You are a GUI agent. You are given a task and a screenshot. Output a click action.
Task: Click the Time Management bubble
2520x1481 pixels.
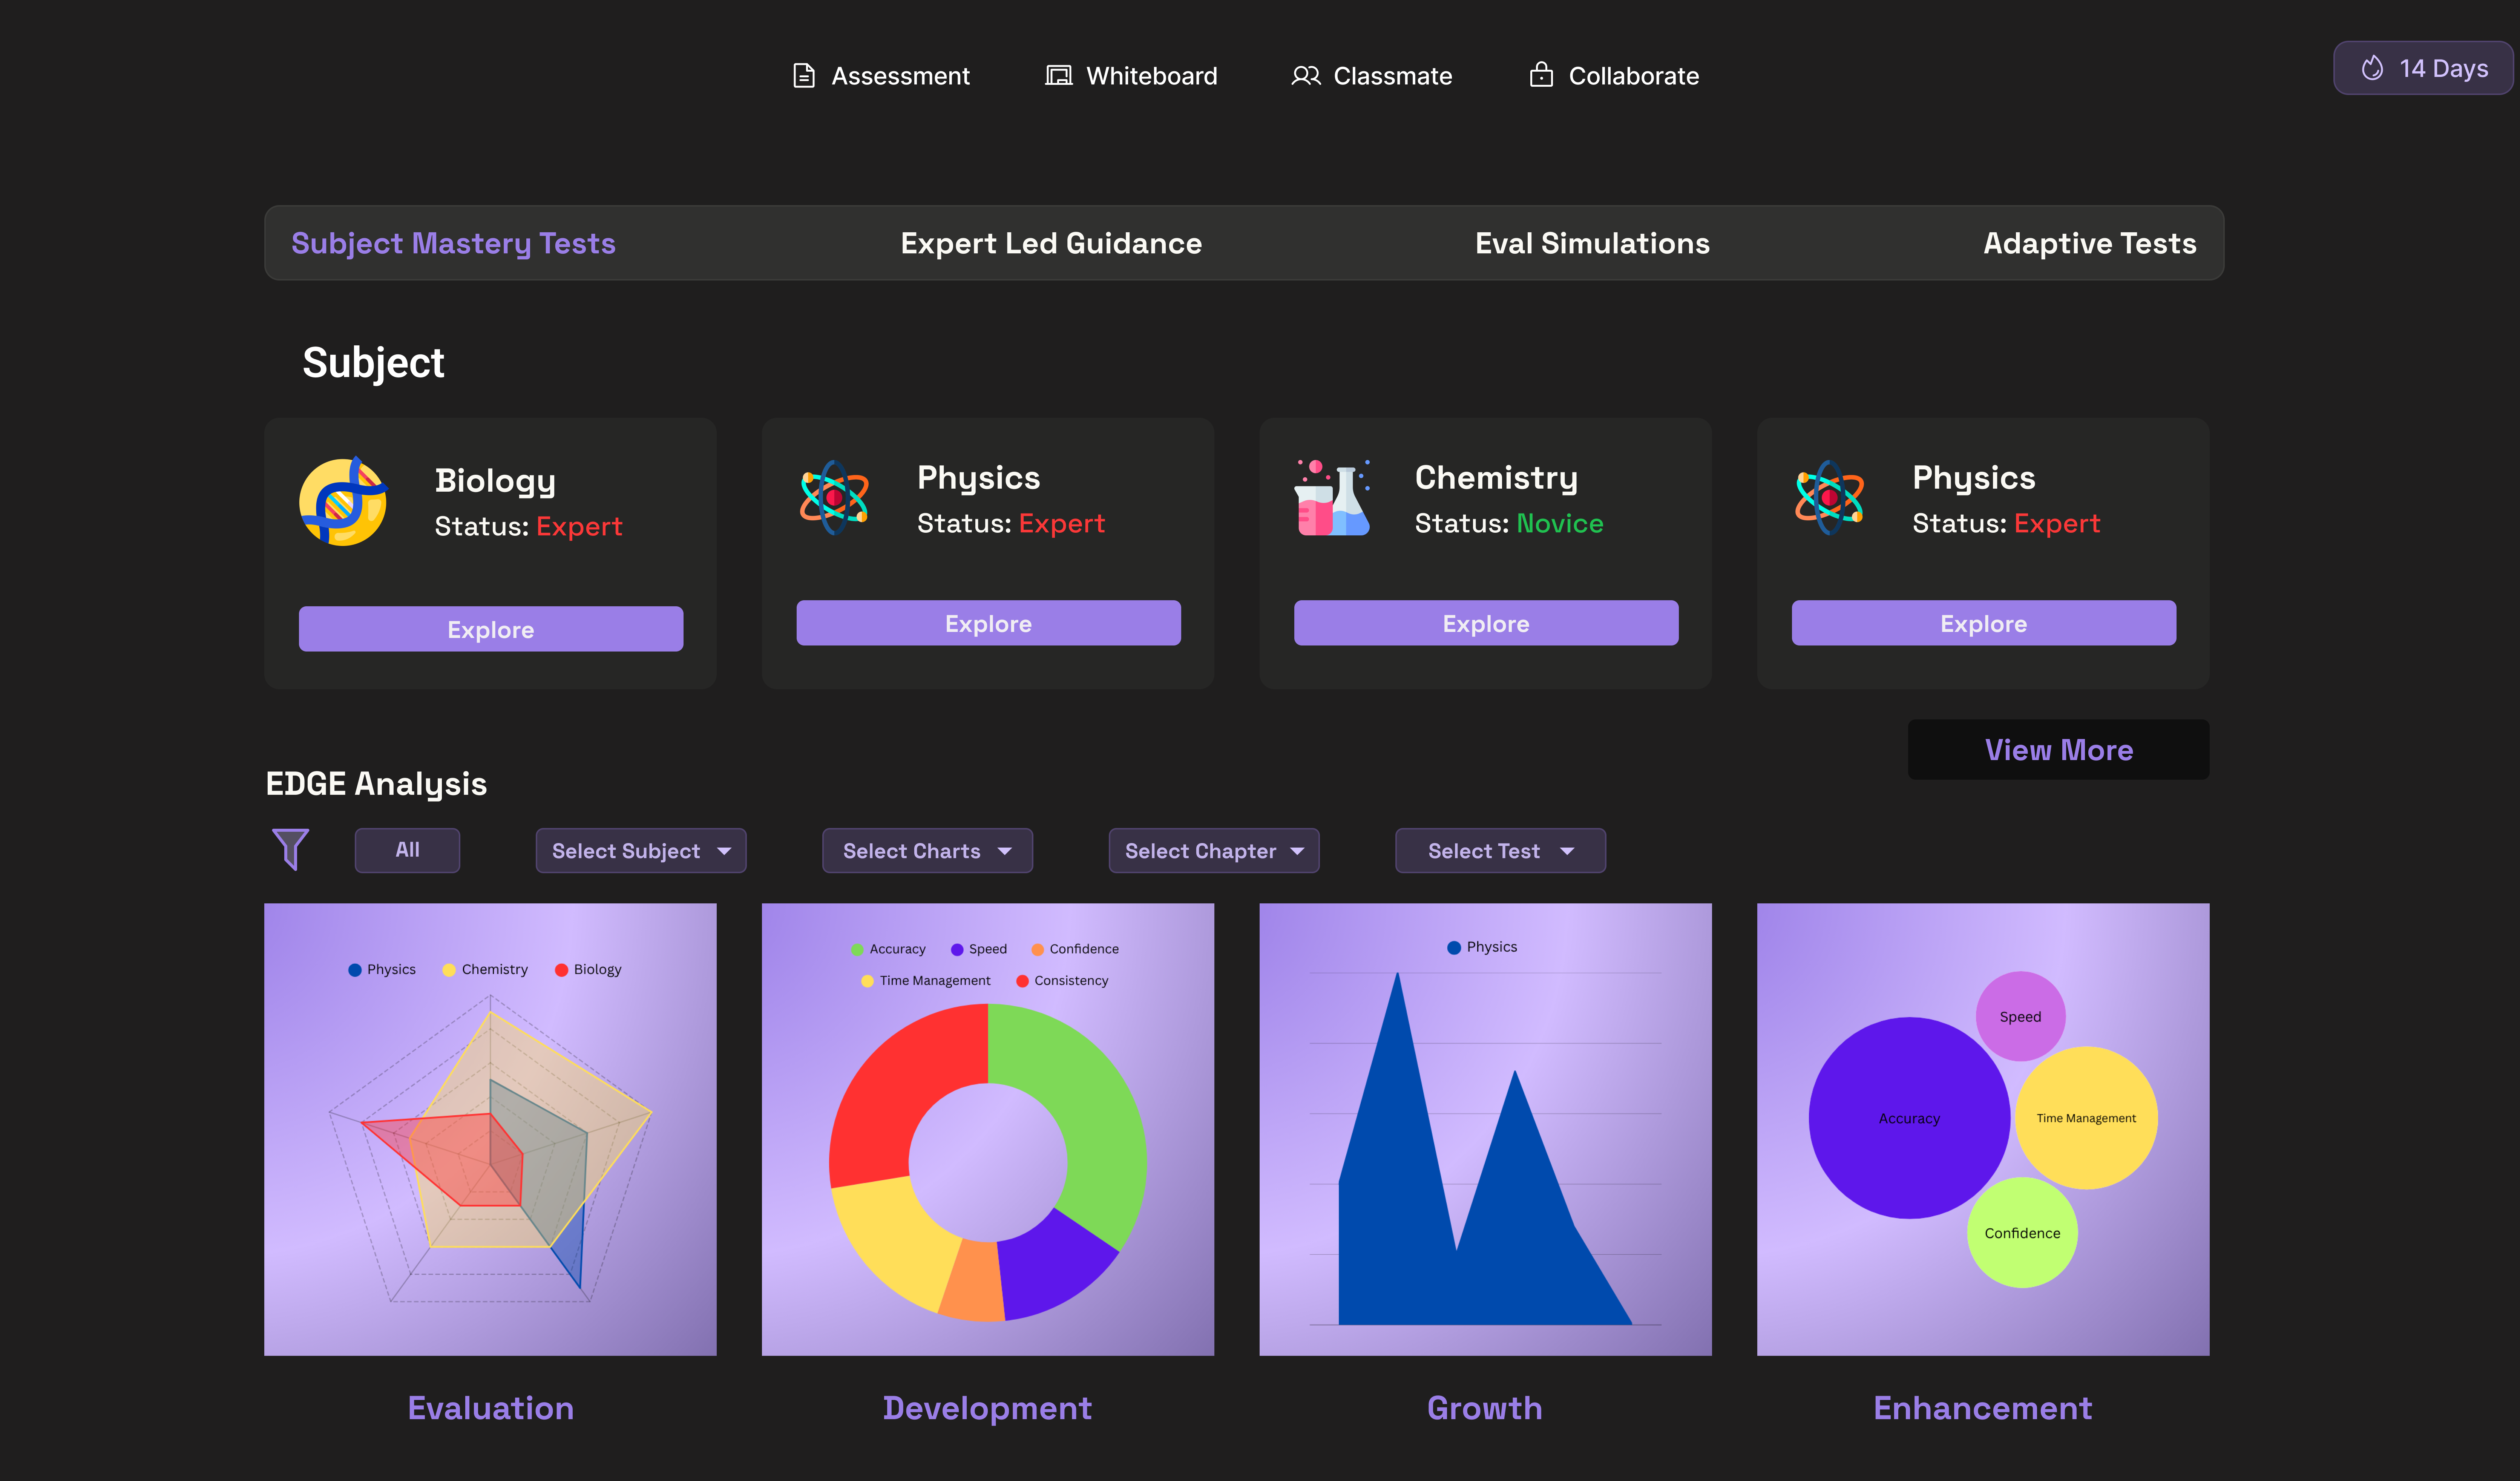pyautogui.click(x=2086, y=1118)
